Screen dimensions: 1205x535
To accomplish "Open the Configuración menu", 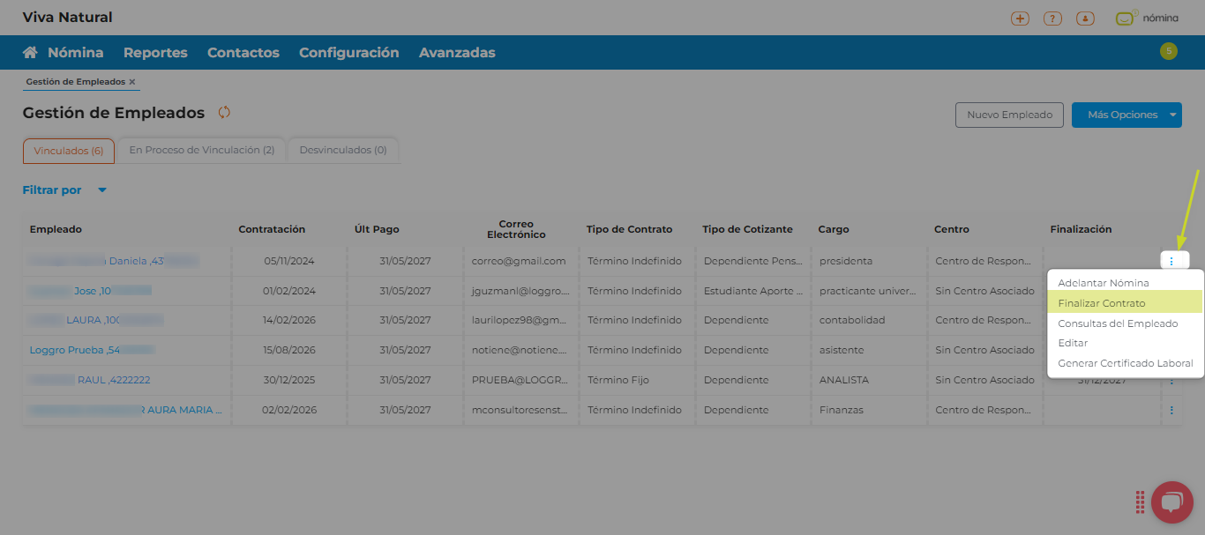I will pos(348,52).
